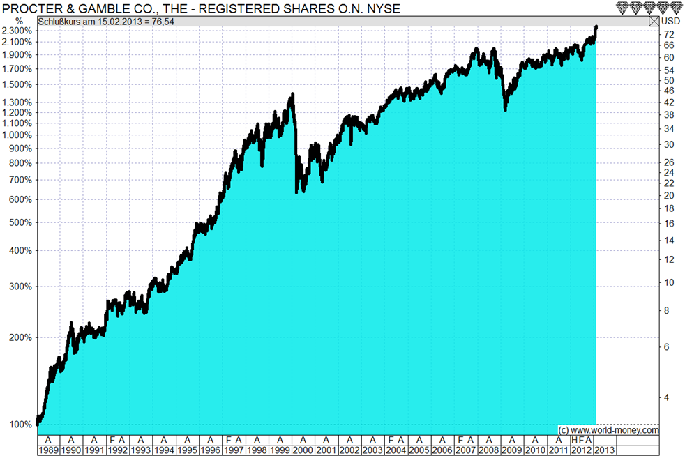Select the 2000 year label

point(303,450)
